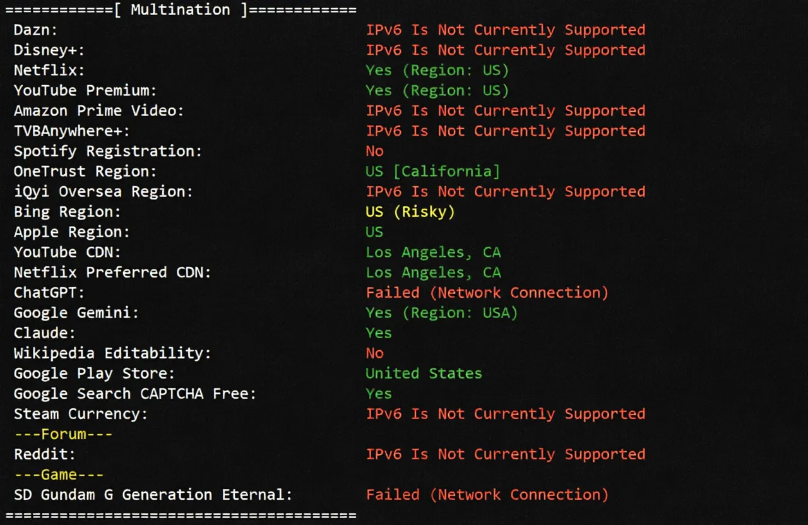Click the ChatGPT 'Failed (Network Connection)' result
Screen dimensions: 808x525
tap(487, 292)
